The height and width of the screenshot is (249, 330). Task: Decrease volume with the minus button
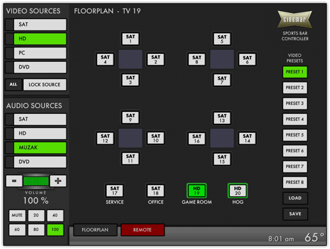14,181
